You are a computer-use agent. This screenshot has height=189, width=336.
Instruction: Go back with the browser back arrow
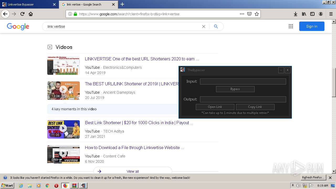pos(5,14)
